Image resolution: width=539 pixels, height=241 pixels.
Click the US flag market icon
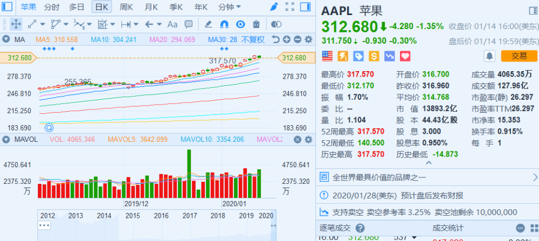point(328,56)
